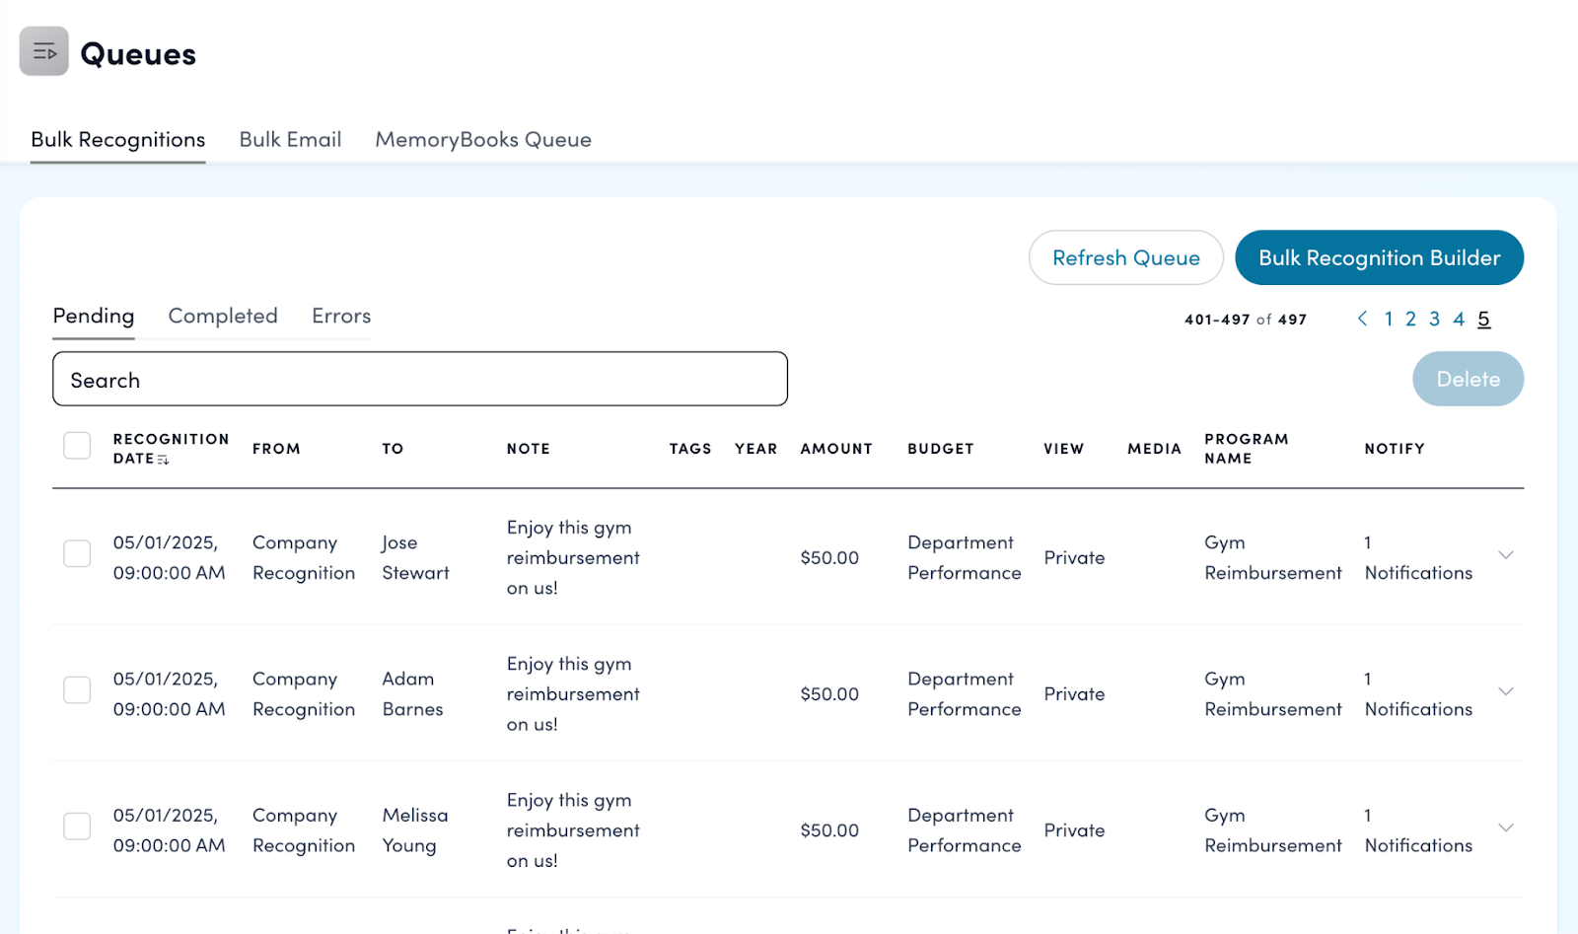Jump to page 1 of results
Screen dimensions: 1578x934
tap(1388, 319)
